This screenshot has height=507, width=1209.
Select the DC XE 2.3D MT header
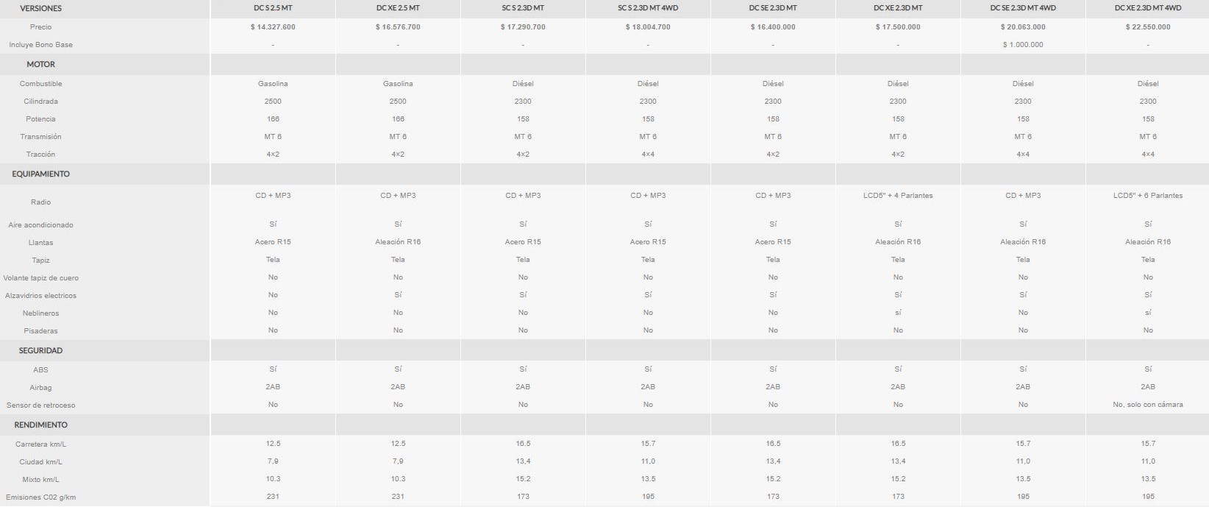[898, 8]
